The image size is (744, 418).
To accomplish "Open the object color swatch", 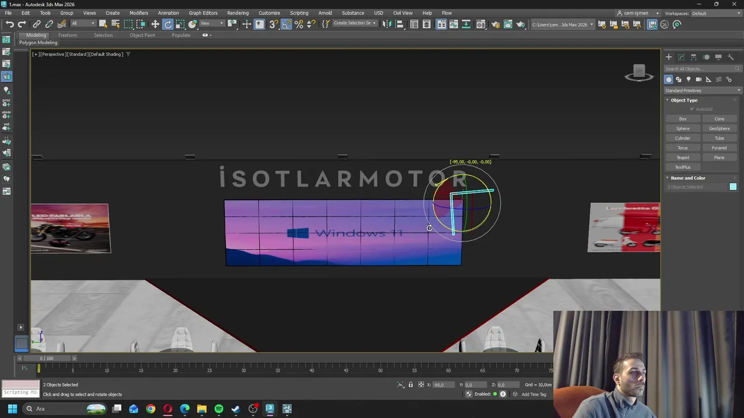I will click(x=733, y=186).
